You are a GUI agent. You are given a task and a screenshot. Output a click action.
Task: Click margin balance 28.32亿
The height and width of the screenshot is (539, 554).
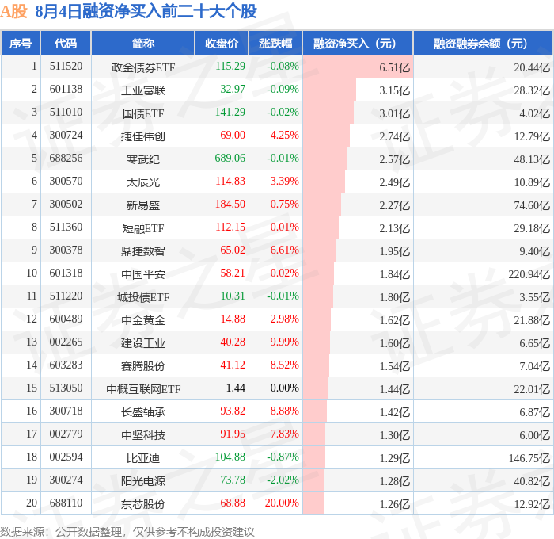click(532, 90)
